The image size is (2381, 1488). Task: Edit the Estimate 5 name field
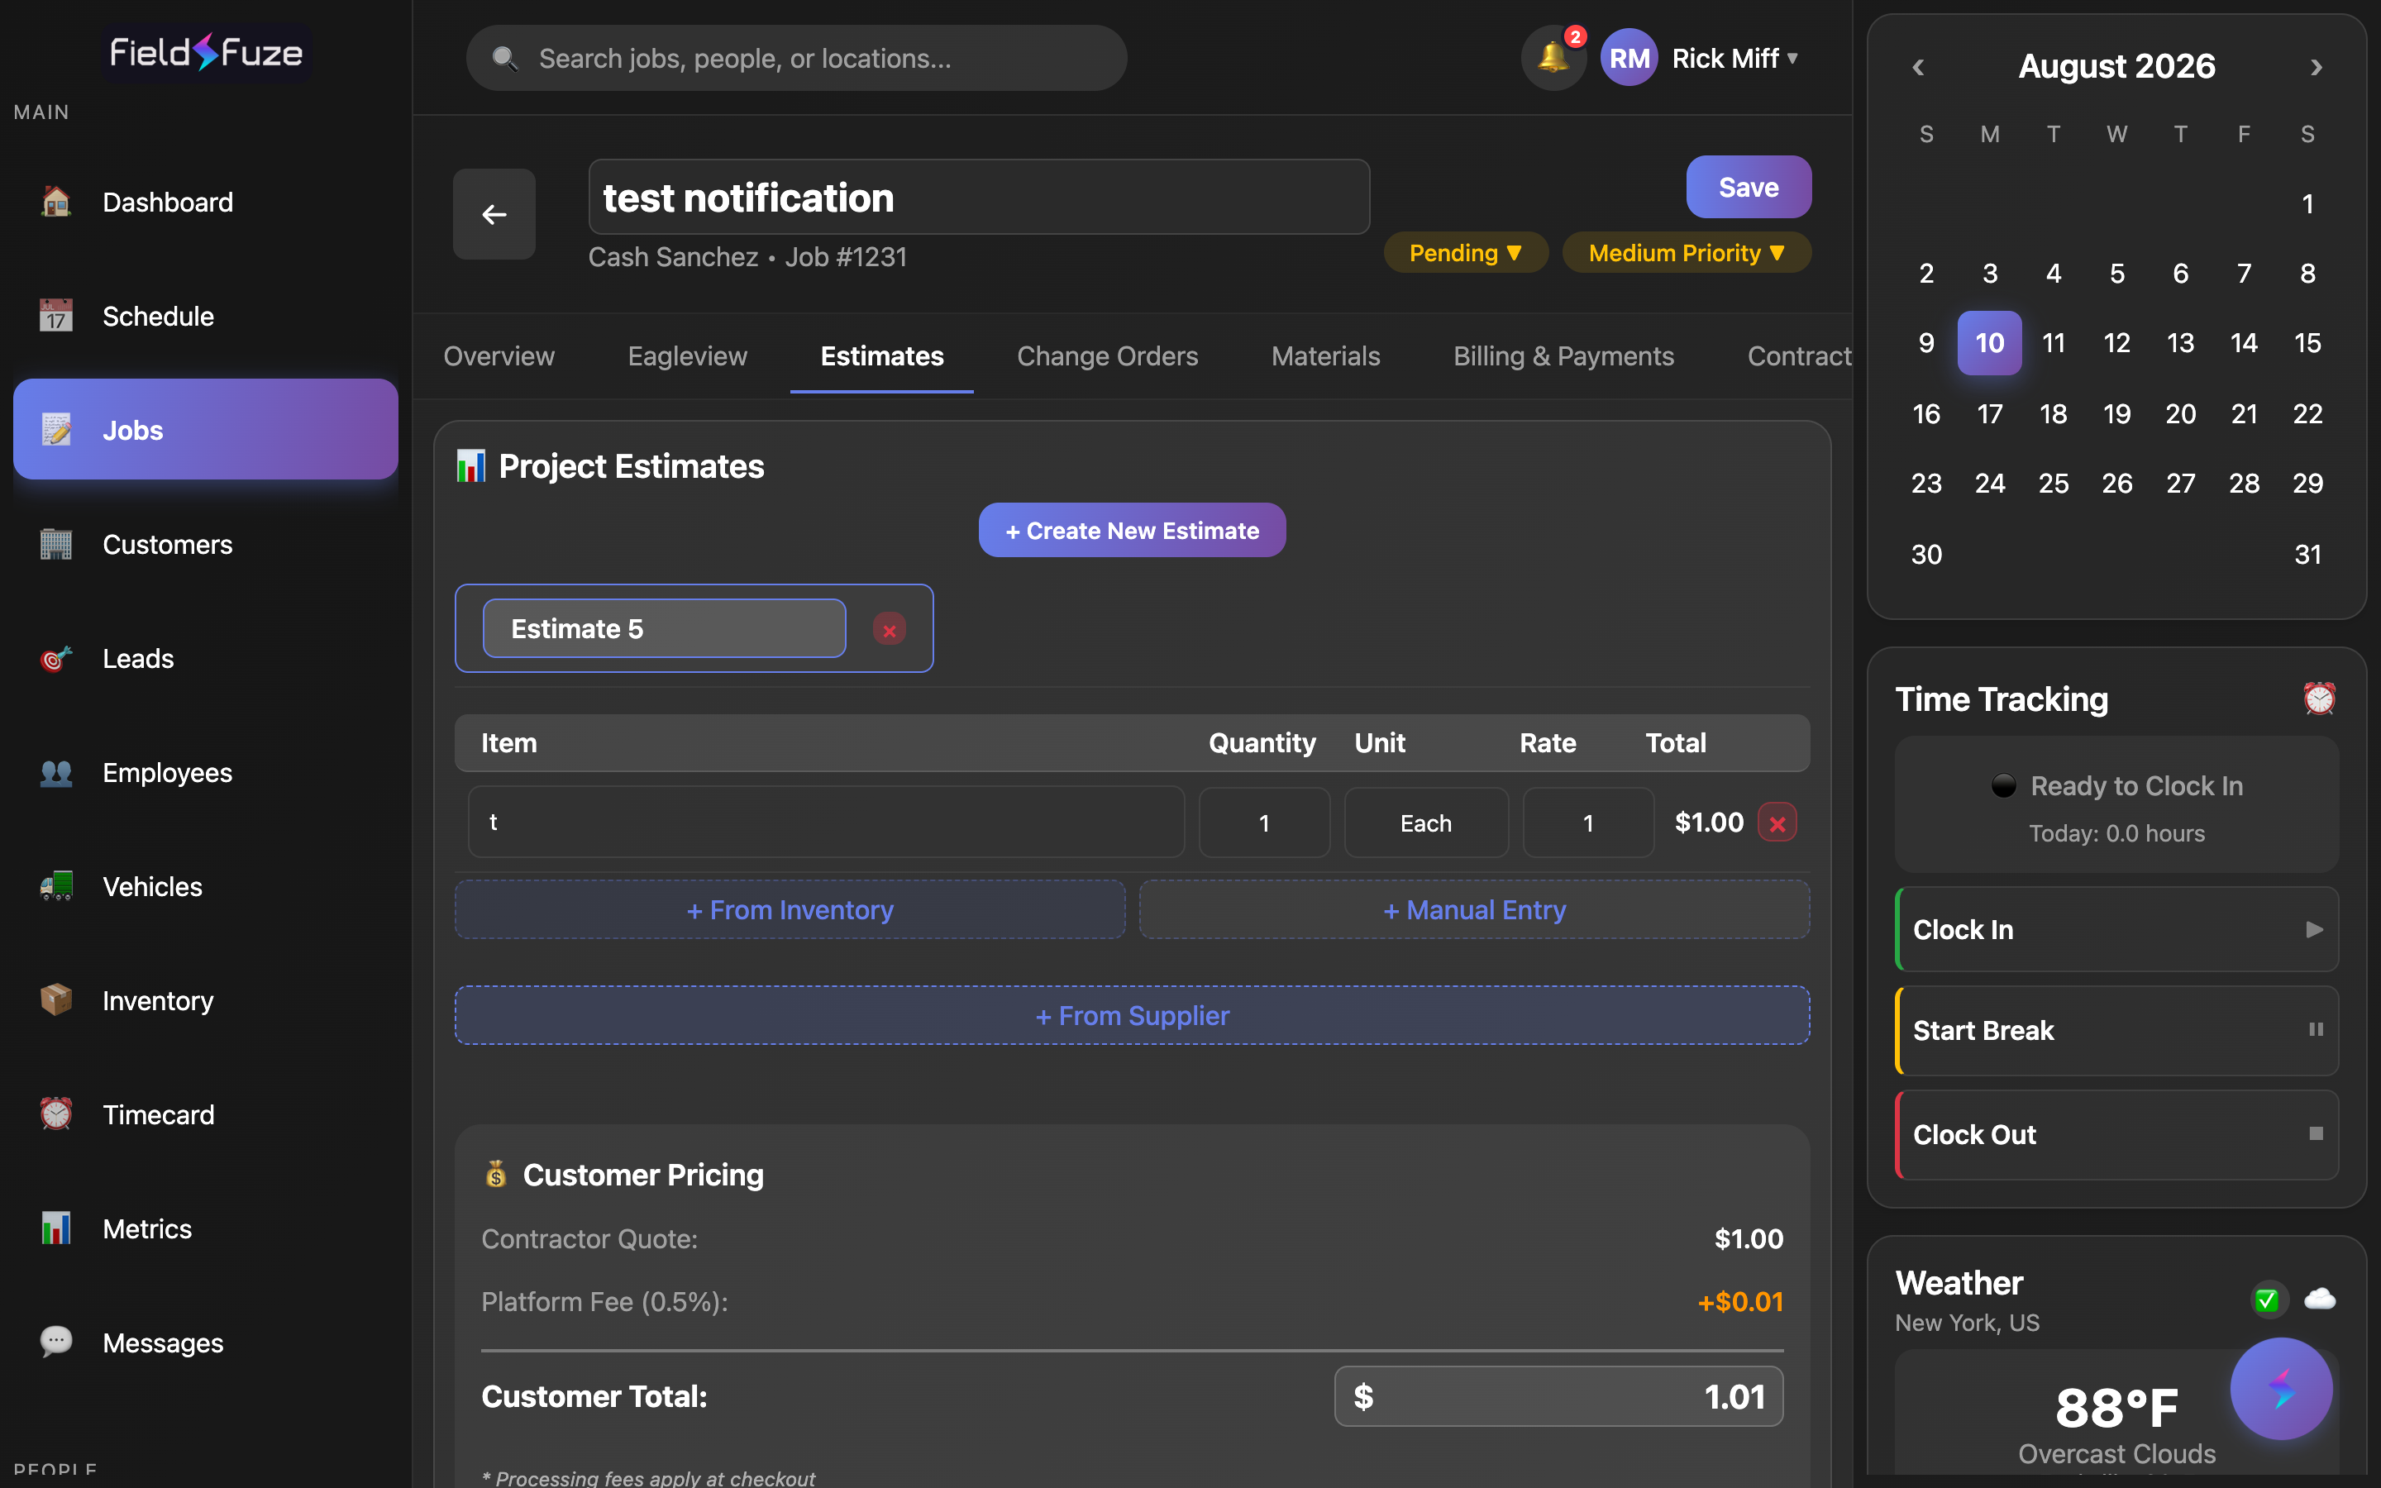(x=664, y=629)
